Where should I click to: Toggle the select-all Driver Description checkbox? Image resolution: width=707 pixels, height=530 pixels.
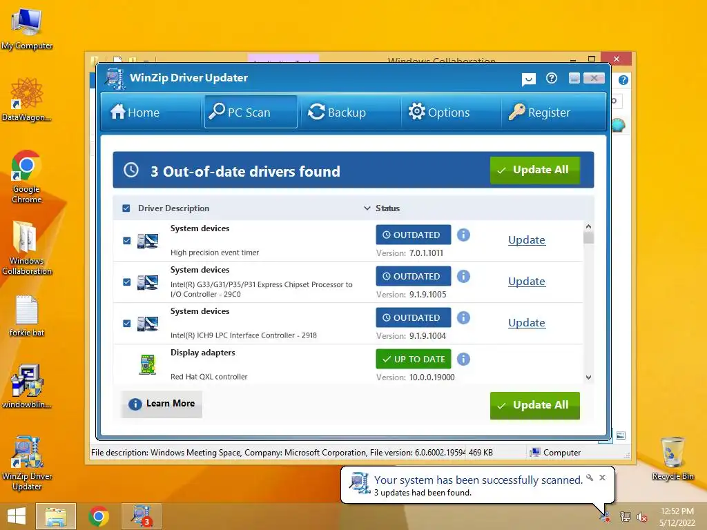pyautogui.click(x=126, y=208)
